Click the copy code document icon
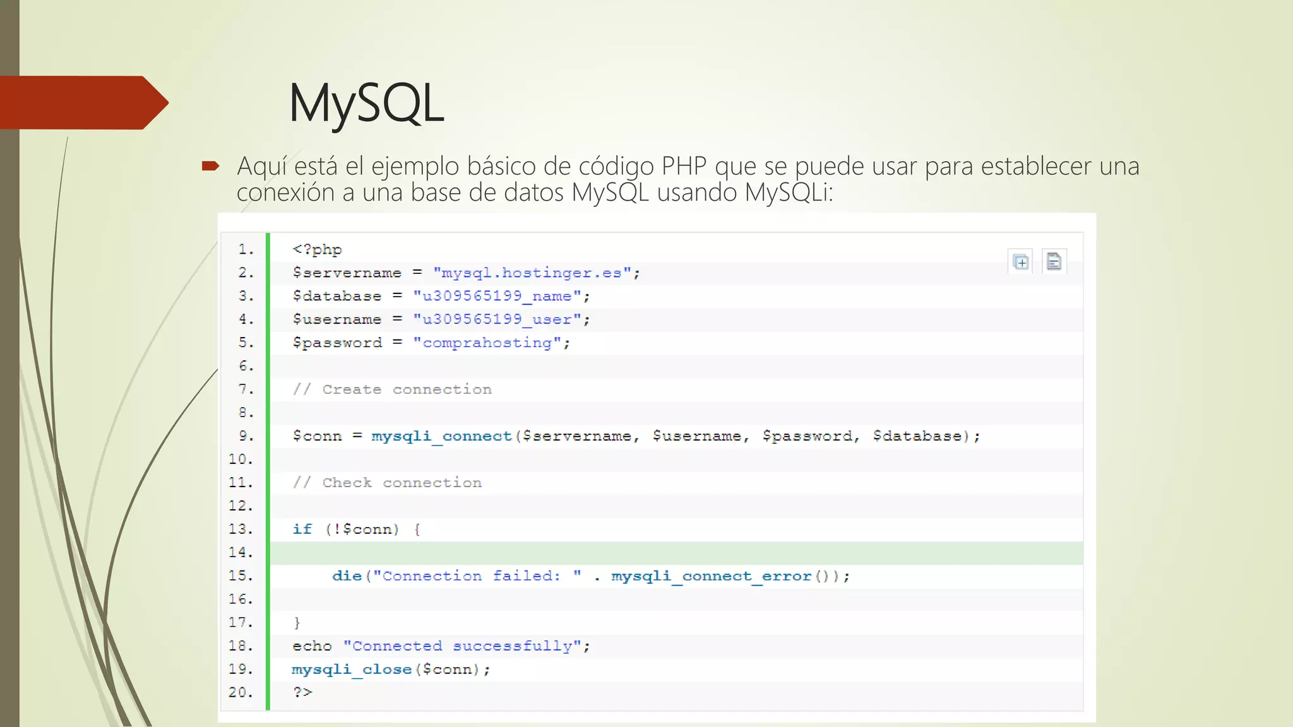This screenshot has width=1293, height=727. click(1054, 261)
